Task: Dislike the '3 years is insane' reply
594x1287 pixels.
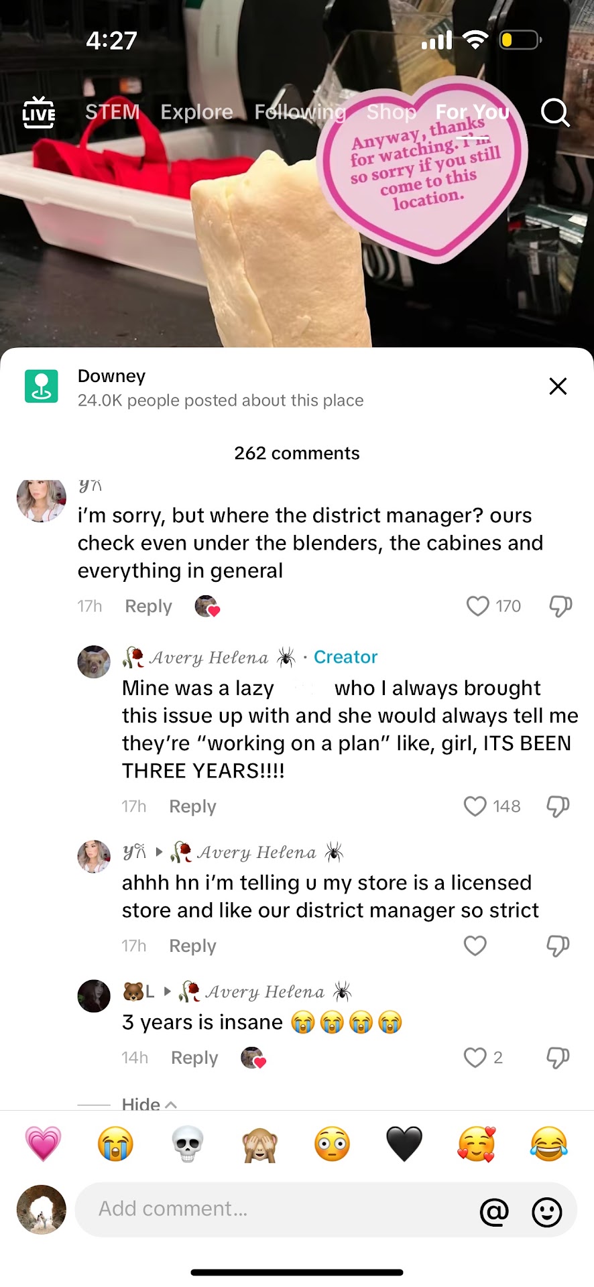Action: pyautogui.click(x=559, y=1058)
